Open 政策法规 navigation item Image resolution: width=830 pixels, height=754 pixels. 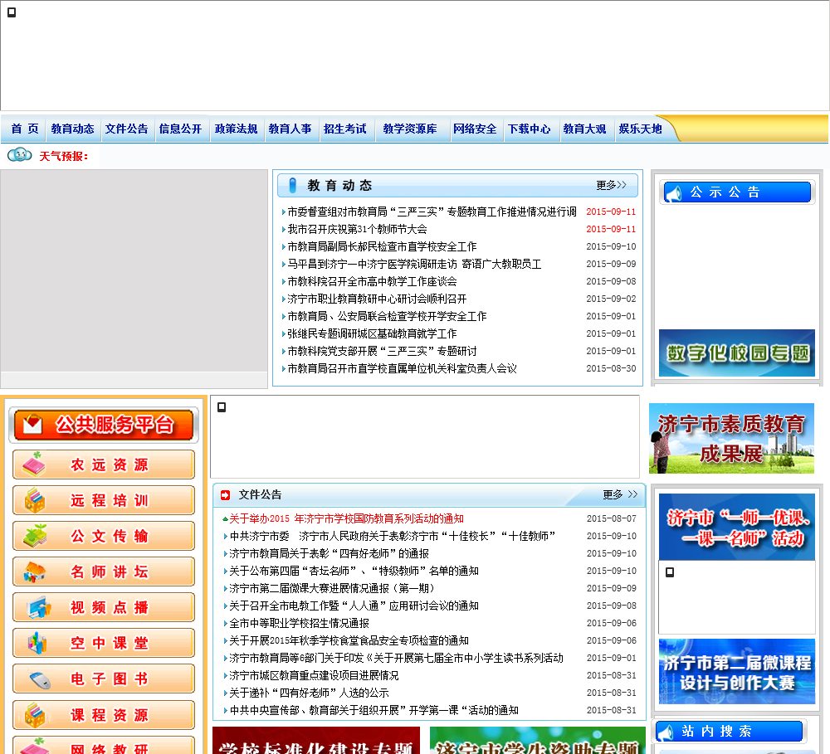[236, 129]
